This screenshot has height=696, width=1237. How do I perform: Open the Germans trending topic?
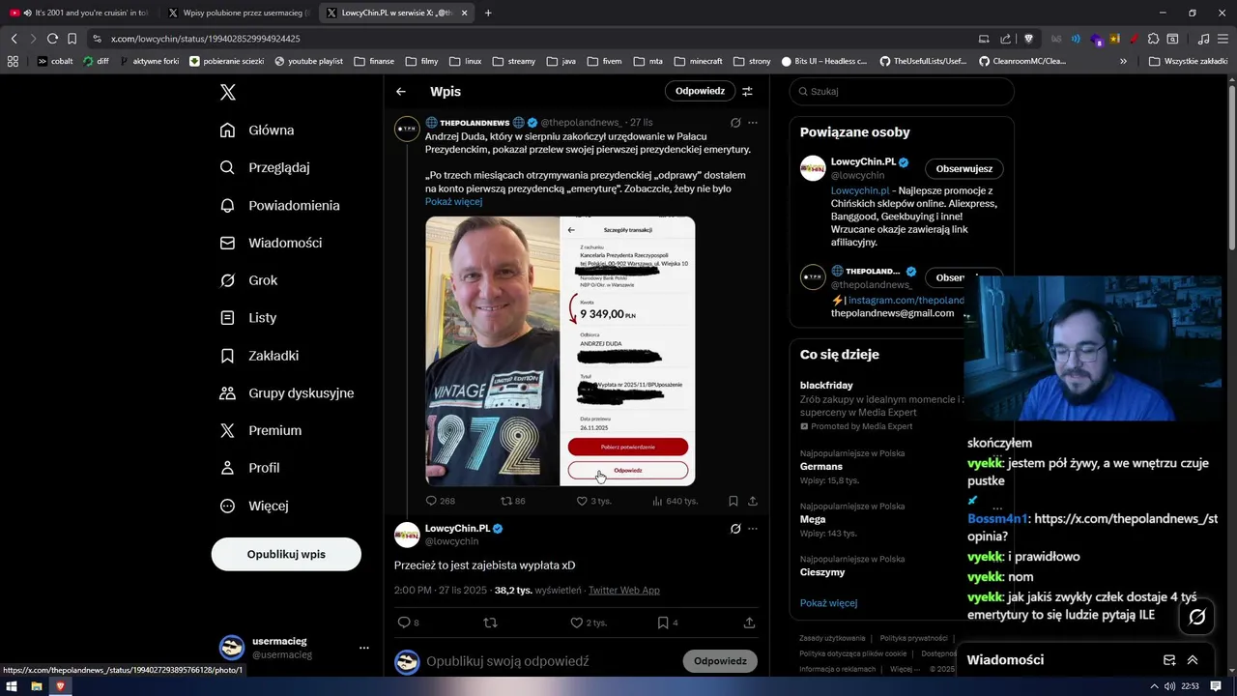click(821, 467)
